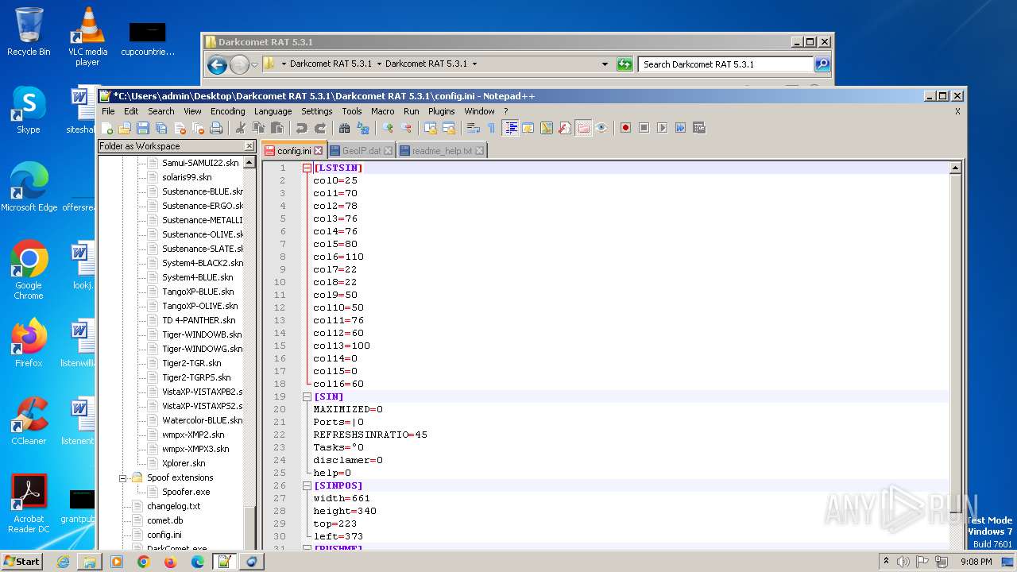This screenshot has width=1017, height=572.
Task: Click the Save All toolbar icon
Action: tap(160, 128)
